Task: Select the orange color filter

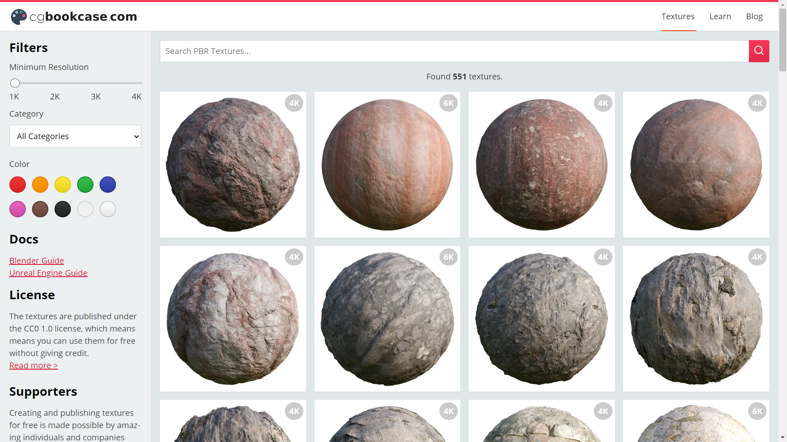Action: tap(40, 185)
